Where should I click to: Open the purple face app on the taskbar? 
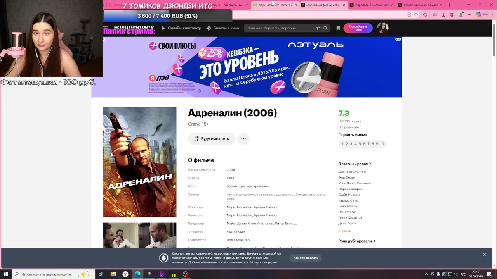162,274
